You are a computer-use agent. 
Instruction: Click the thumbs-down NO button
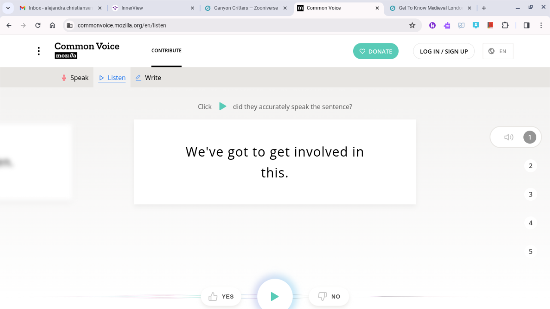point(329,297)
